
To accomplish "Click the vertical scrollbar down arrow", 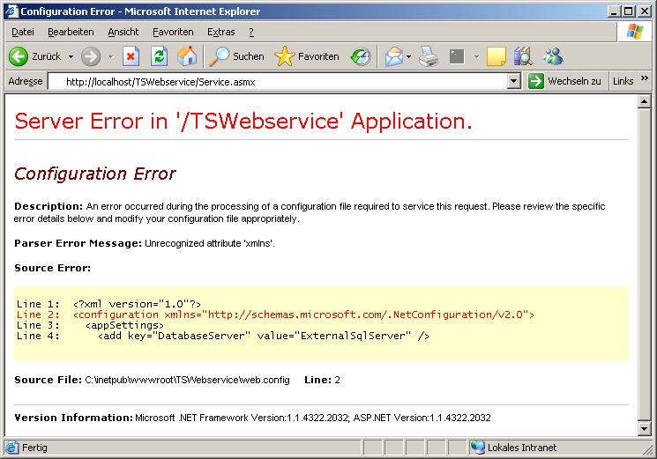I will [x=644, y=429].
